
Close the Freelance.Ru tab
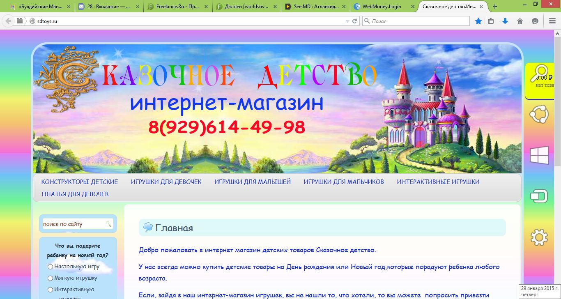pyautogui.click(x=205, y=7)
